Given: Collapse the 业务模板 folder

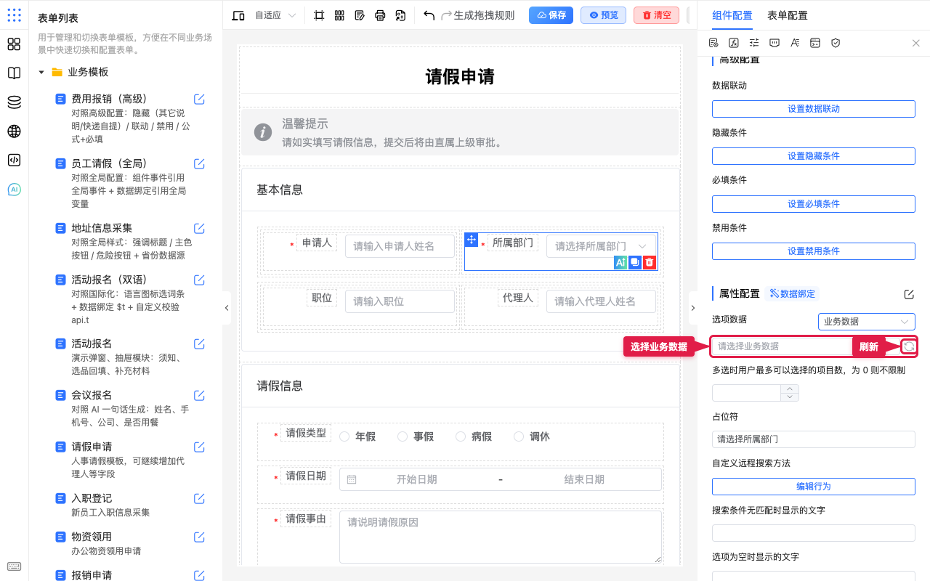Looking at the screenshot, I should pos(41,73).
